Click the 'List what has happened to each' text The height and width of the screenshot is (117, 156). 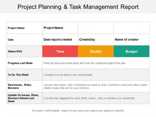click(89, 98)
